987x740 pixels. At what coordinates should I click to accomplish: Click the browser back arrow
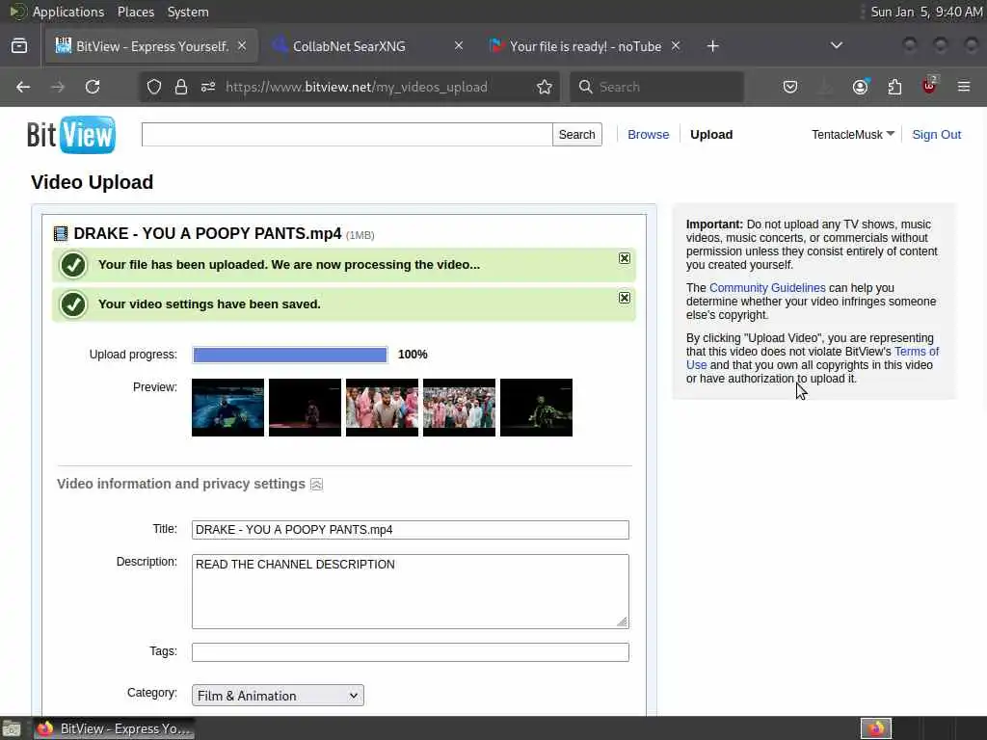point(23,87)
